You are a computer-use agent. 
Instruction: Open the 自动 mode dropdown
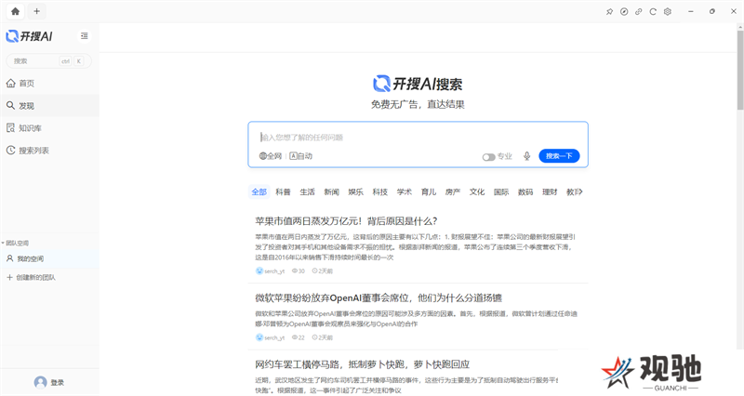point(300,156)
